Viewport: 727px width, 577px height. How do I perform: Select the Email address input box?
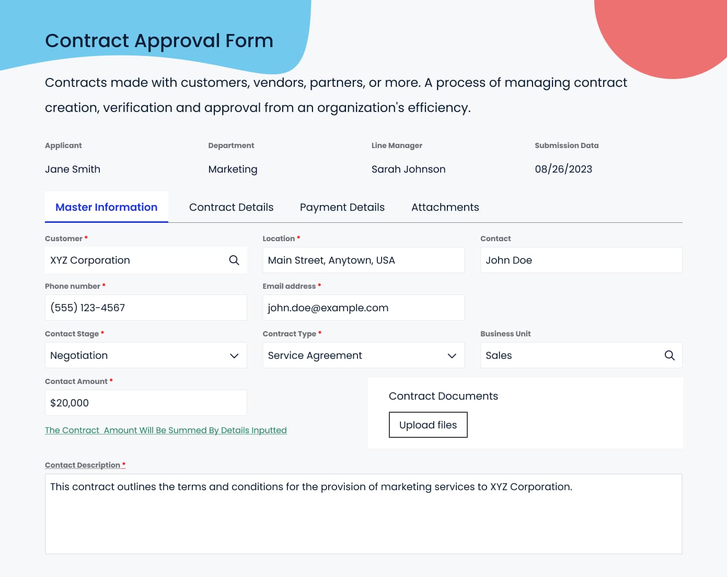coord(363,308)
